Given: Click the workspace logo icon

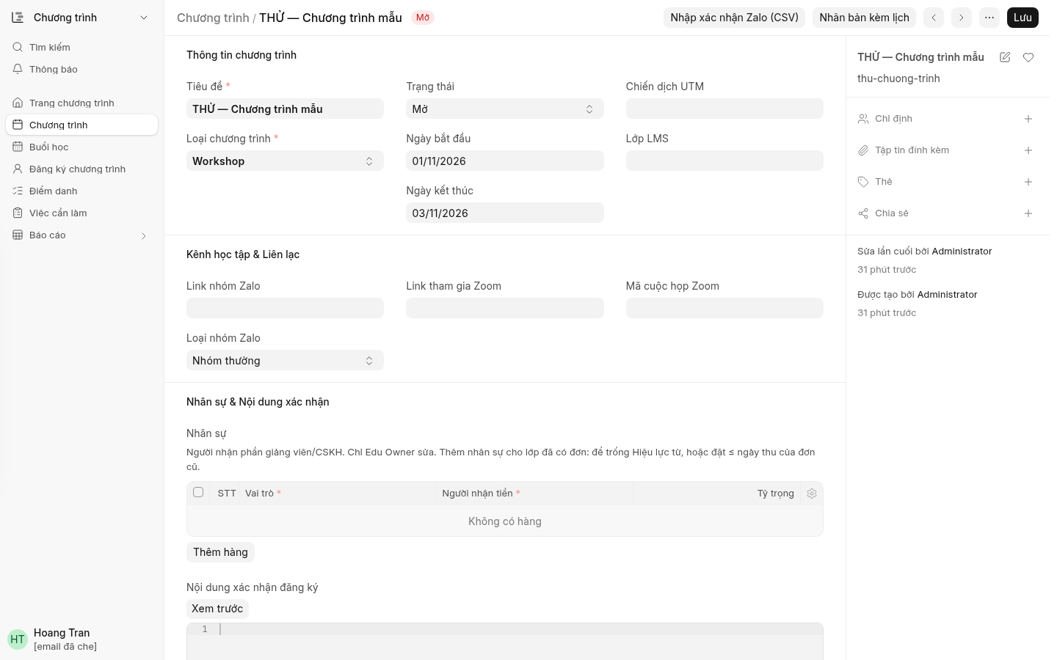Looking at the screenshot, I should (x=18, y=18).
